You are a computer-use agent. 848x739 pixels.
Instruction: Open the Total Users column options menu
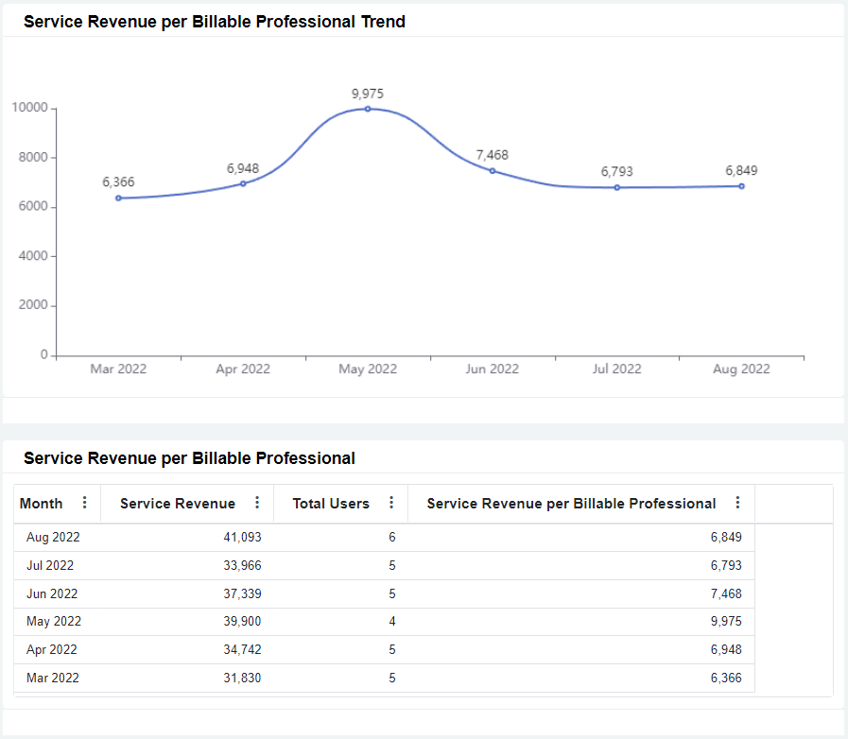coord(390,503)
